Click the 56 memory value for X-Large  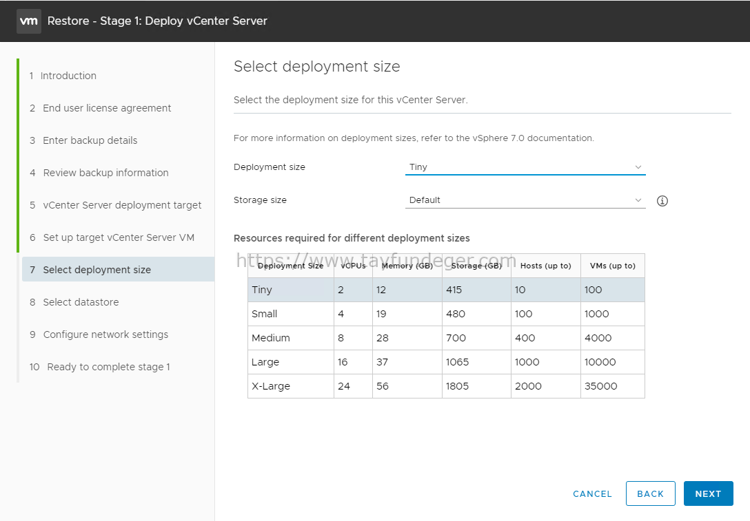(x=382, y=386)
